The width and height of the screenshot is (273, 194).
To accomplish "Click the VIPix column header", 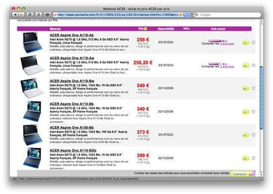I will pyautogui.click(x=186, y=29).
